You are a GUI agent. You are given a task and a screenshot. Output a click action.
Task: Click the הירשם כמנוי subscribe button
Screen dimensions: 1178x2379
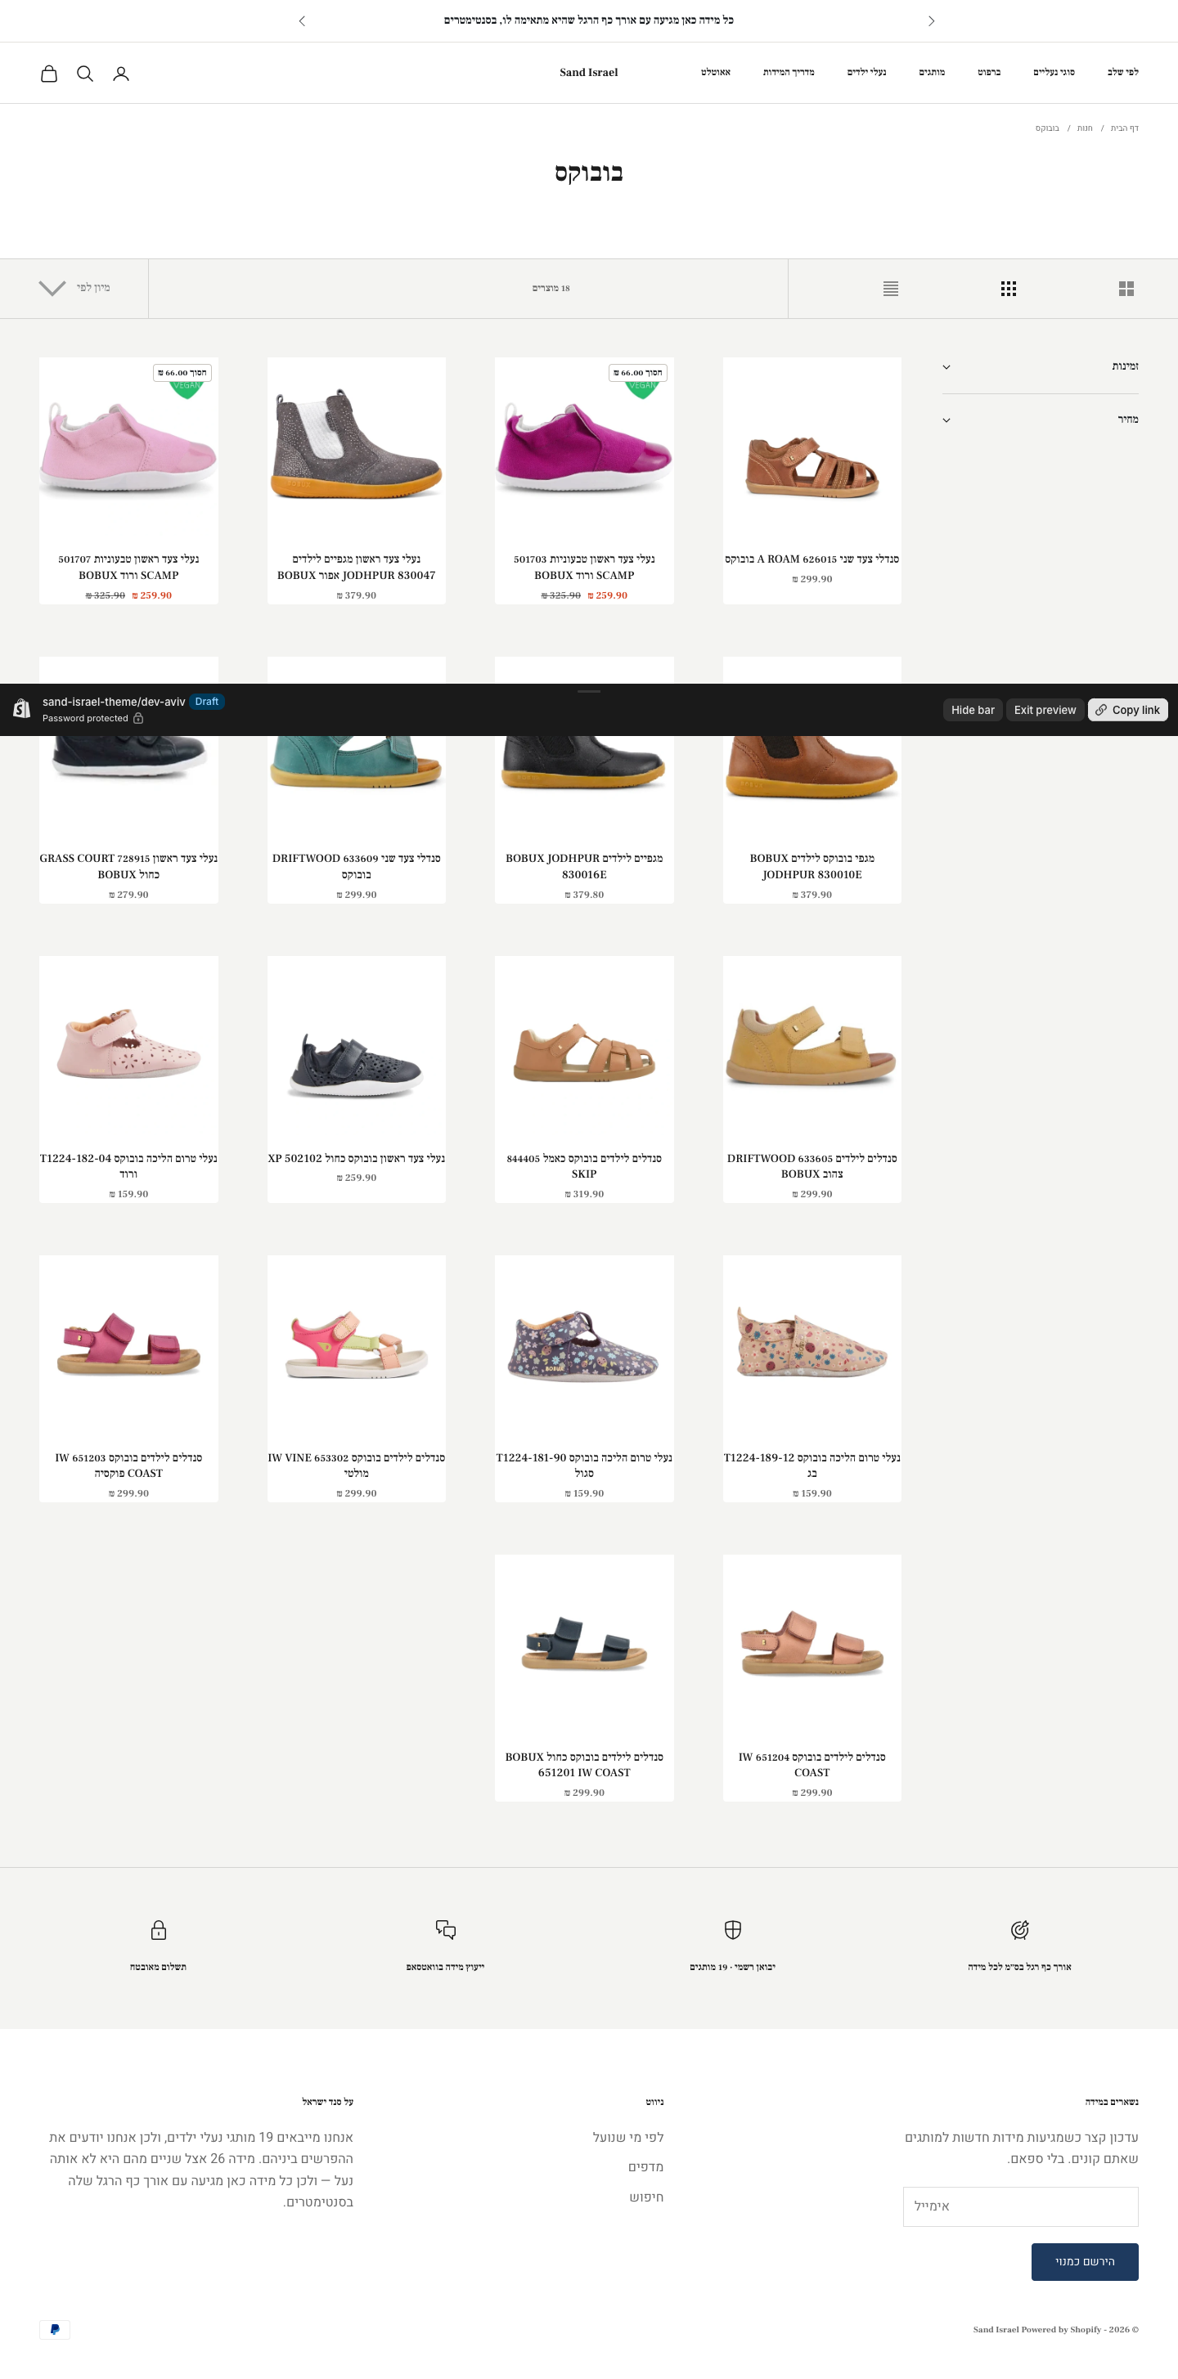1085,2262
